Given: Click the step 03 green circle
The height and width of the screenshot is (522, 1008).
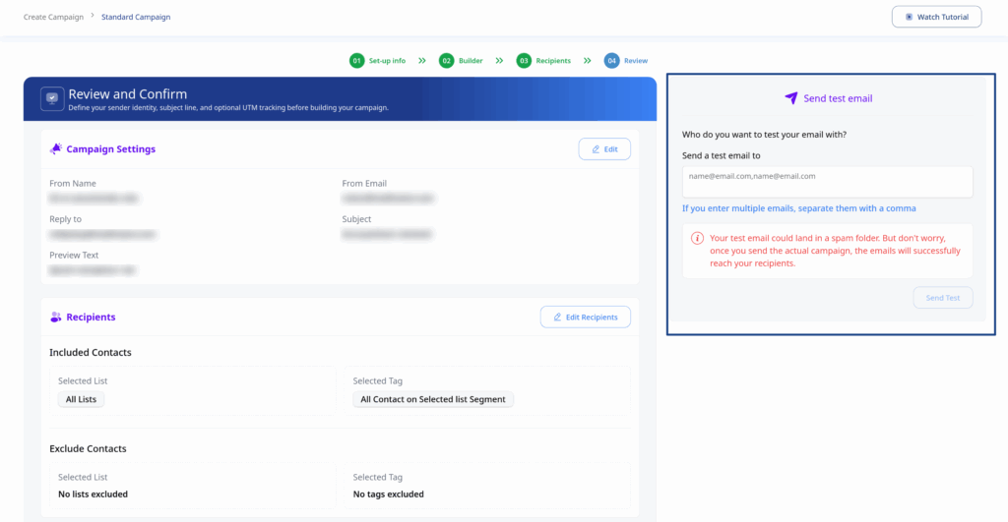Looking at the screenshot, I should click(524, 61).
